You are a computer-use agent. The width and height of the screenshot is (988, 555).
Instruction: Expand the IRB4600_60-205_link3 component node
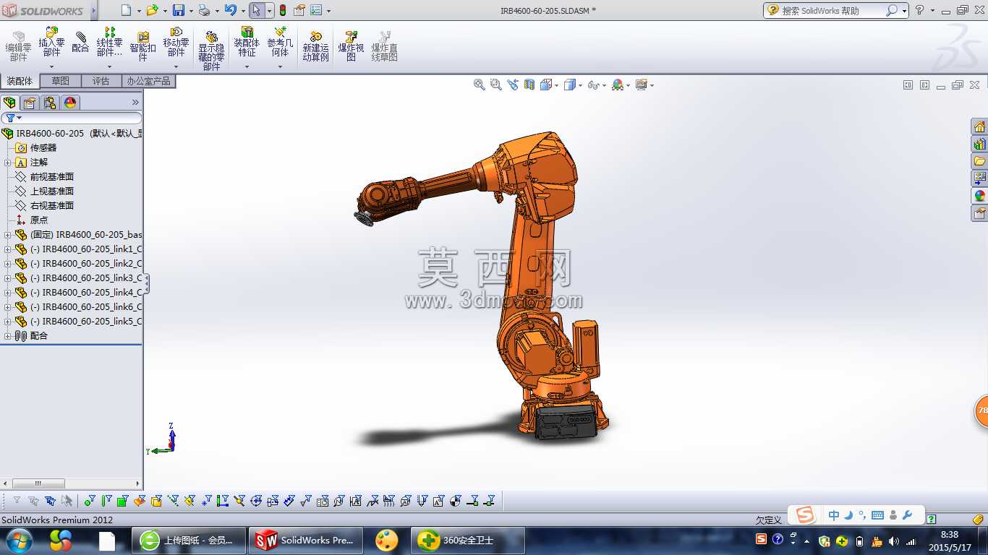[8, 278]
